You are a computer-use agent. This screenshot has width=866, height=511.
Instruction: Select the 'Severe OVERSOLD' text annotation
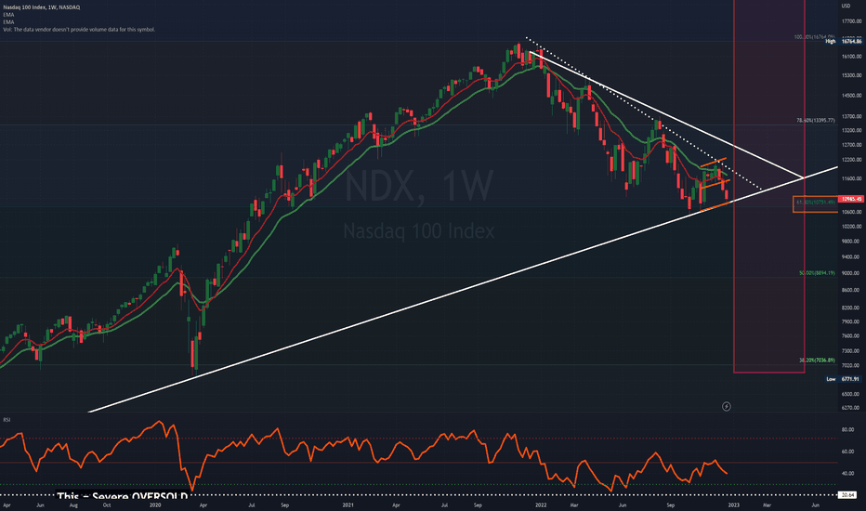[x=123, y=497]
